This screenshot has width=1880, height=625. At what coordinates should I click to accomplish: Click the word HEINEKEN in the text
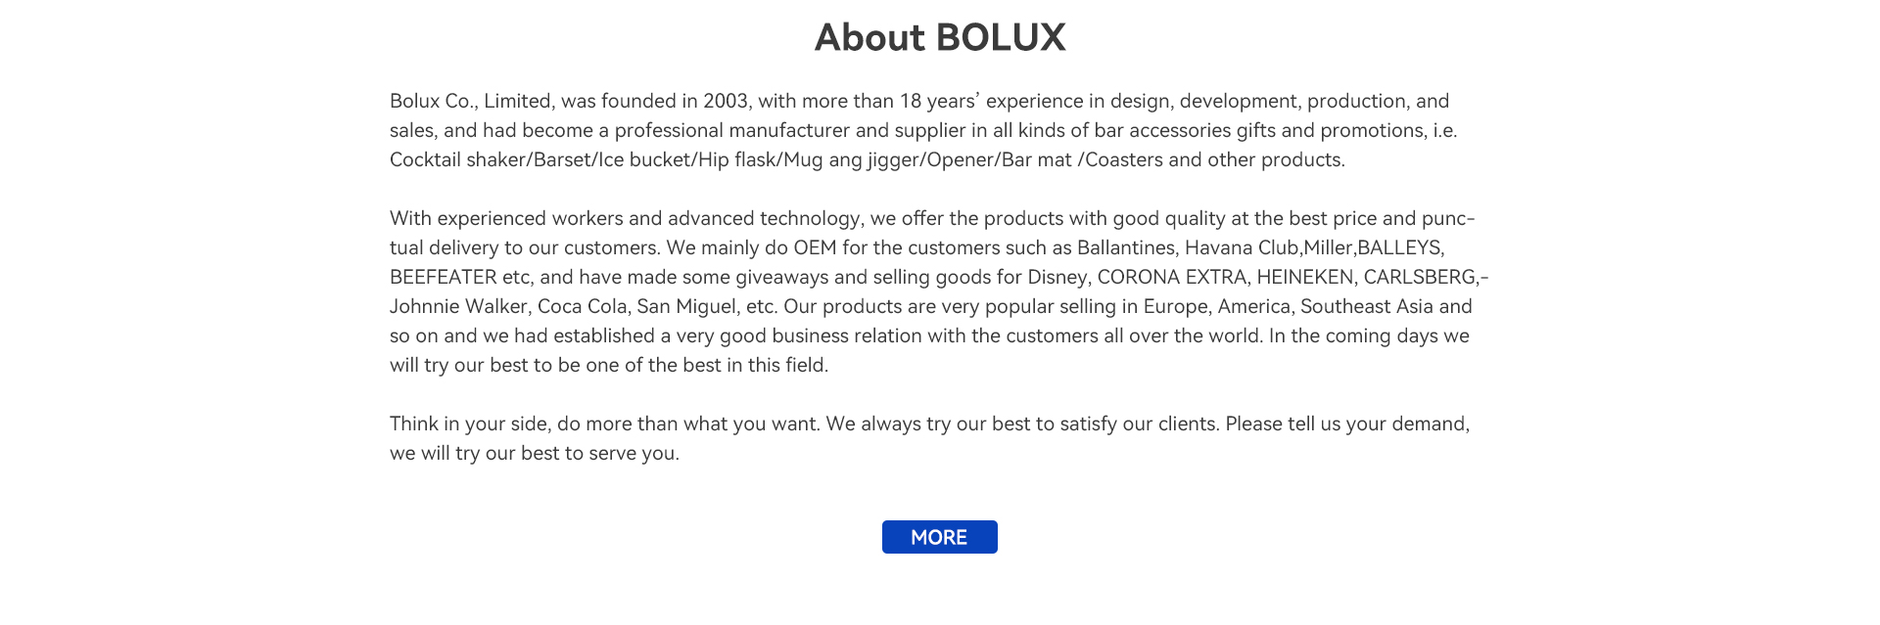point(1304,277)
